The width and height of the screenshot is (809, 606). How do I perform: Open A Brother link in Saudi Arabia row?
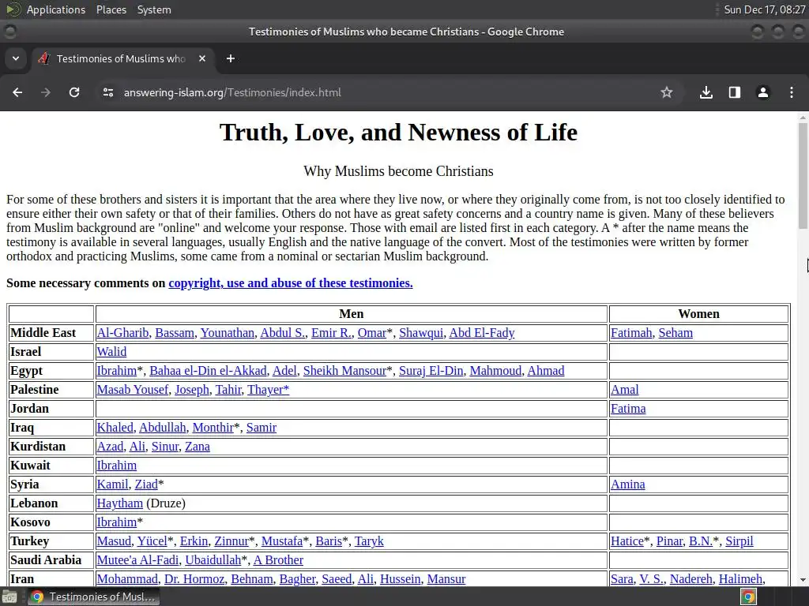click(278, 560)
